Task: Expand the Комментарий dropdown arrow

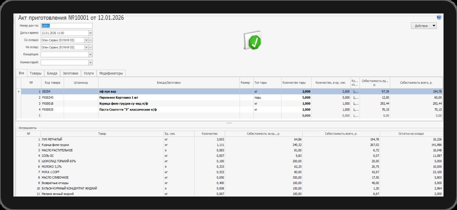Action: point(91,62)
